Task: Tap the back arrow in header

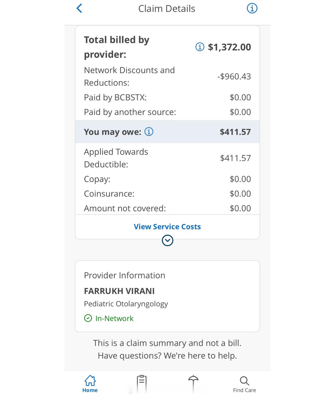Action: (x=79, y=8)
